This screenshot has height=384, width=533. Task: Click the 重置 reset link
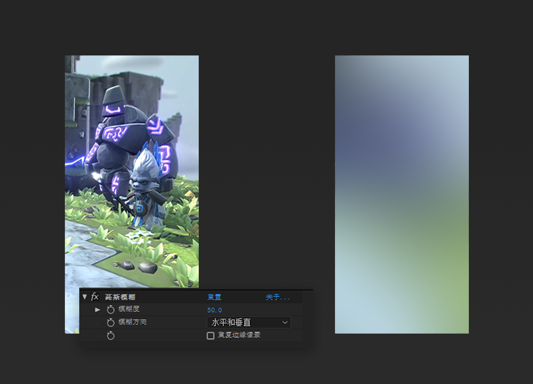coord(214,297)
